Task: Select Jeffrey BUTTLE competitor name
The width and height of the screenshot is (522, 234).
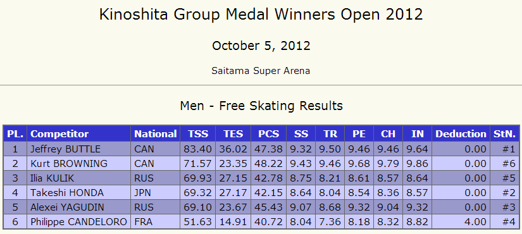Action: tap(65, 149)
